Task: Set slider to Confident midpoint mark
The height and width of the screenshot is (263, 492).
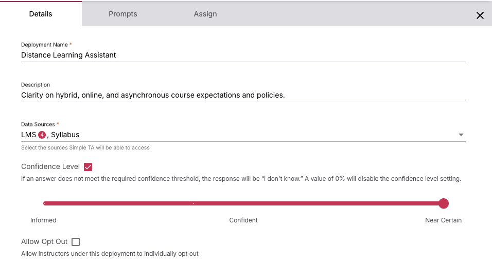Action: pyautogui.click(x=193, y=203)
